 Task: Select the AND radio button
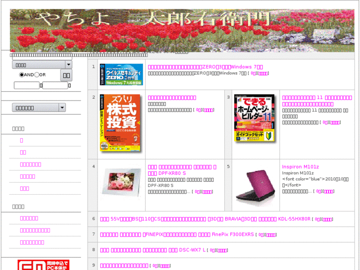click(x=22, y=75)
